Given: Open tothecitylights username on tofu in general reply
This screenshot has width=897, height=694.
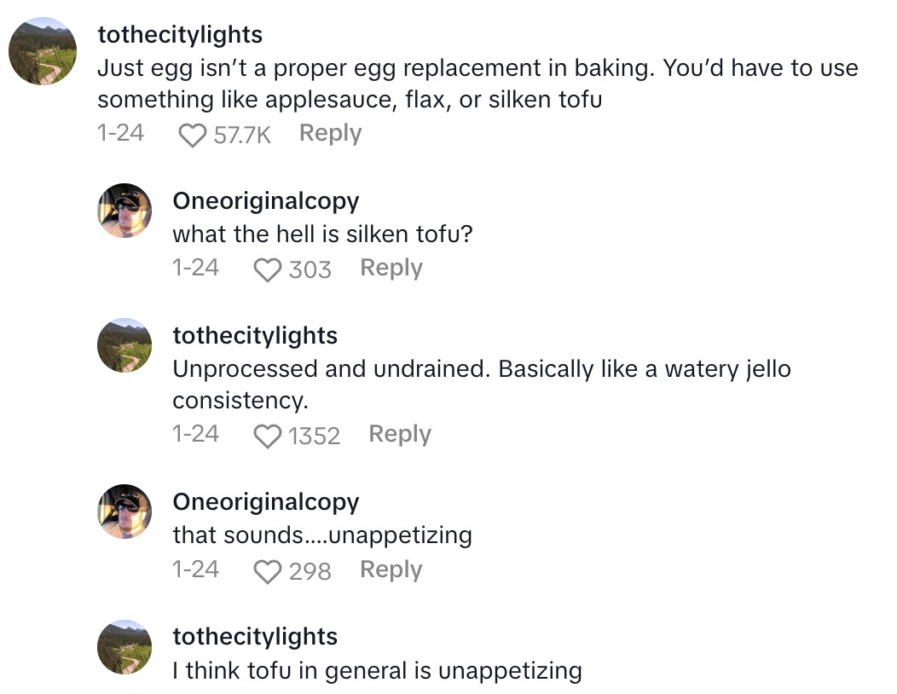Looking at the screenshot, I should pos(255,636).
